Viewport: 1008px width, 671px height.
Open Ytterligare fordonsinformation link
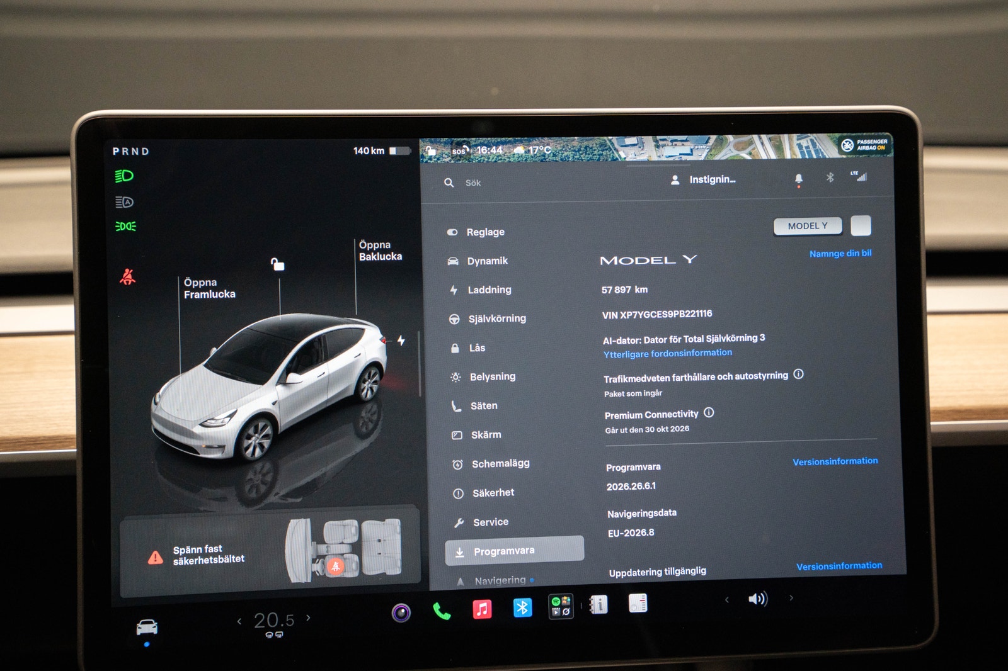[668, 353]
